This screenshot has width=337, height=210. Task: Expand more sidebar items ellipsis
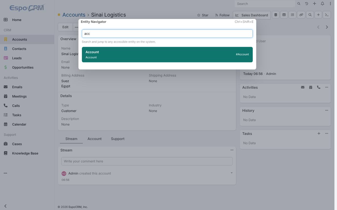coord(6,173)
